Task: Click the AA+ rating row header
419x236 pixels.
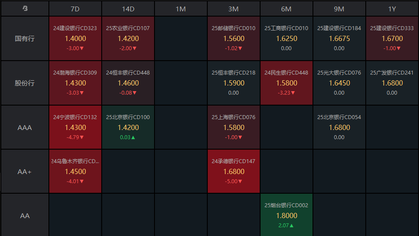Action: point(25,172)
